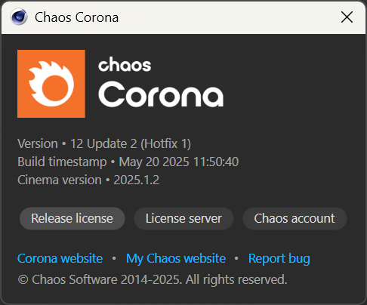Click the bullet separator before Report bug

coord(236,258)
